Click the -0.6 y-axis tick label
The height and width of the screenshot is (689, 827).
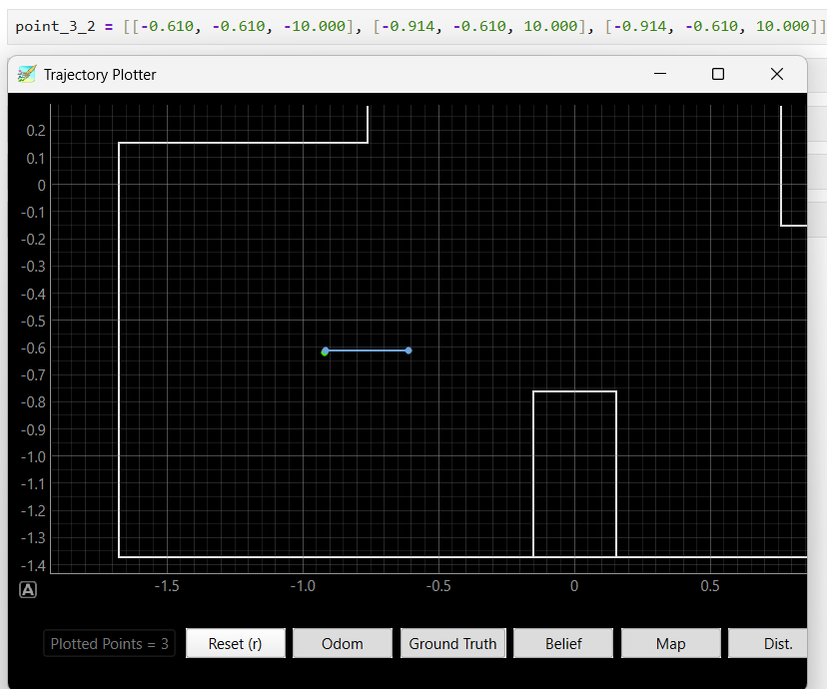coord(33,347)
